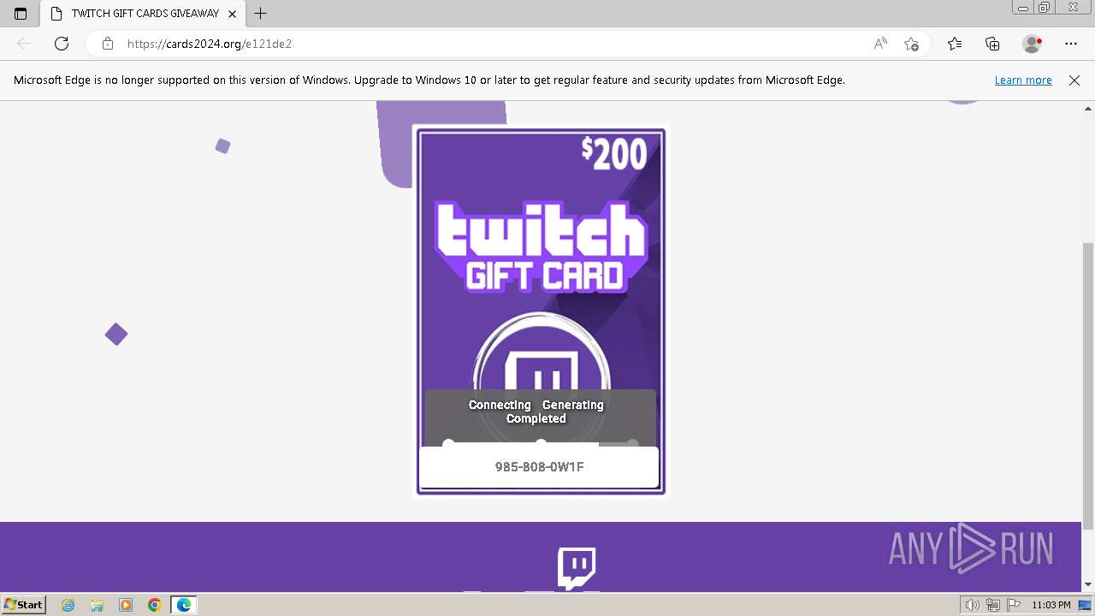Open the Read Aloud icon in address bar
This screenshot has height=616, width=1095.
point(880,44)
